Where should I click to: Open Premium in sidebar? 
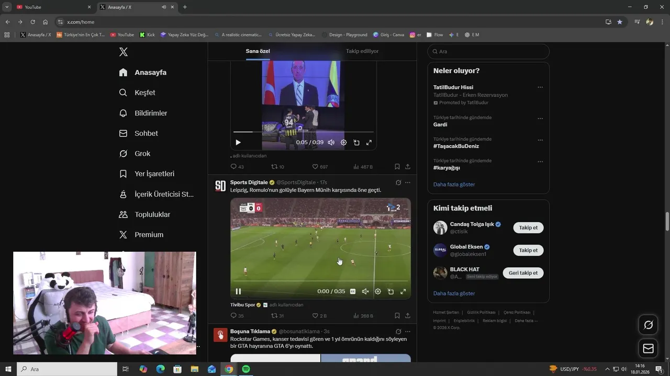coord(141,234)
